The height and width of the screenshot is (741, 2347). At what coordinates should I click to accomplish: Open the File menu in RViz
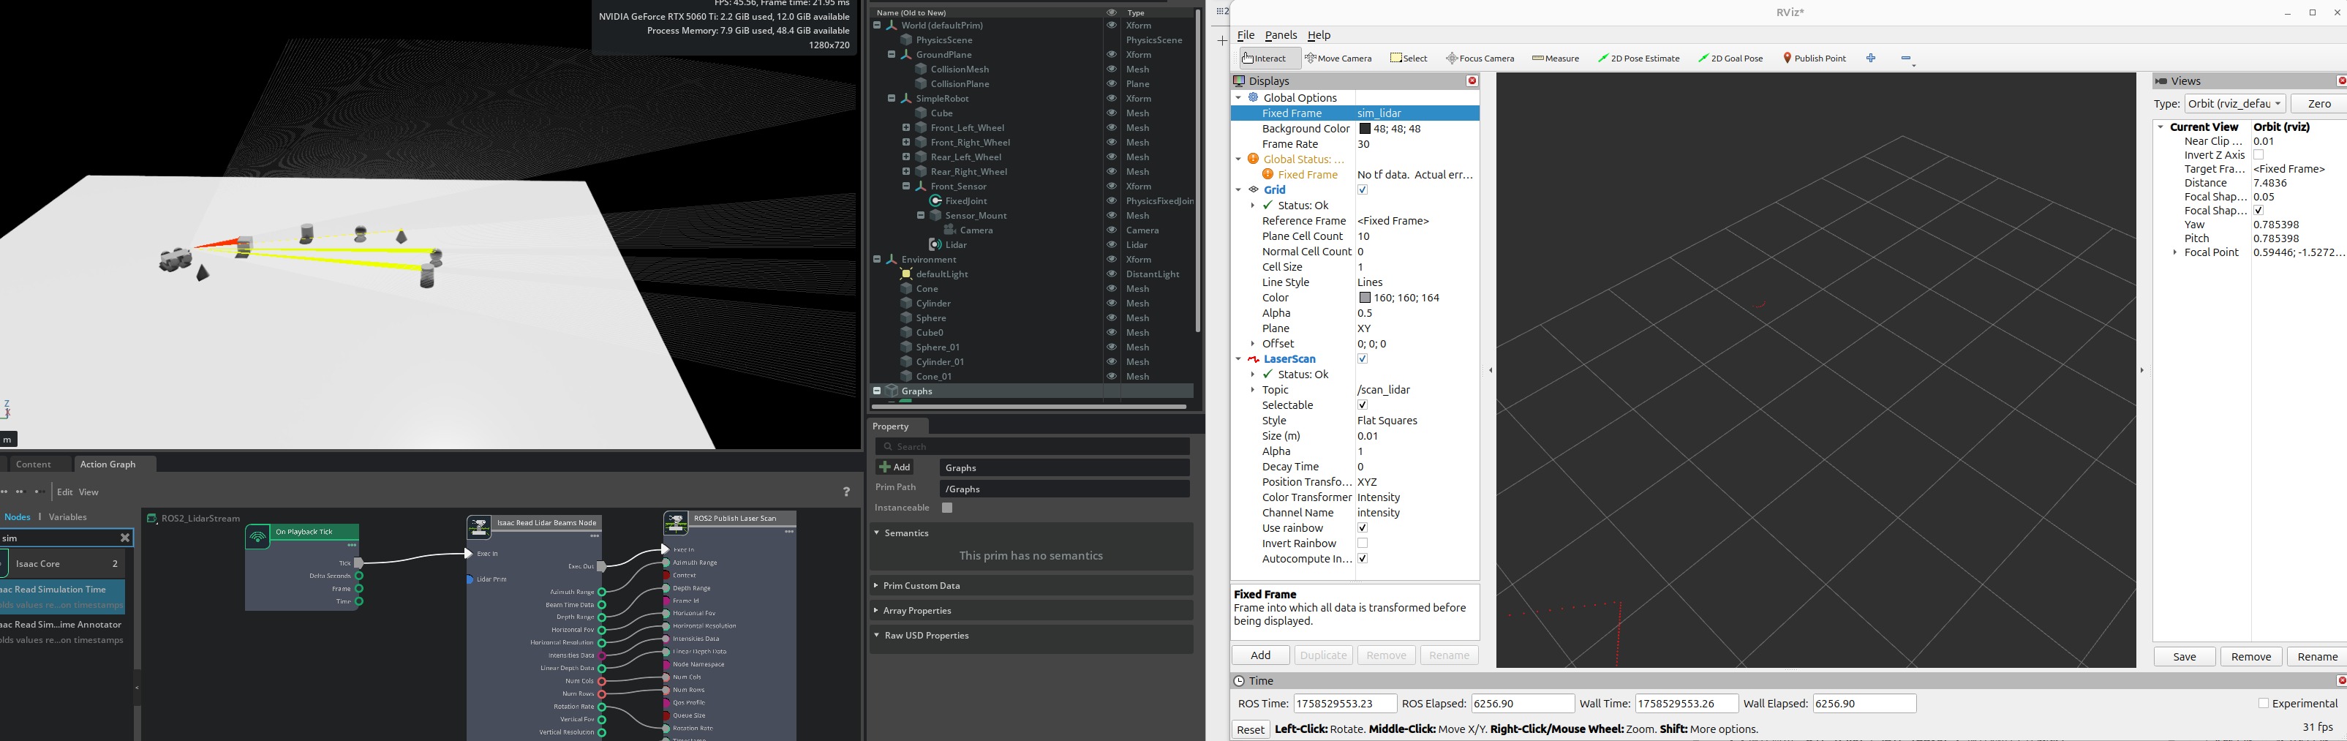(1246, 36)
